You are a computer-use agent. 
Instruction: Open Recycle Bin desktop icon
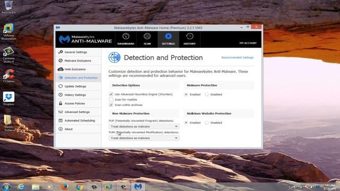coord(8,7)
